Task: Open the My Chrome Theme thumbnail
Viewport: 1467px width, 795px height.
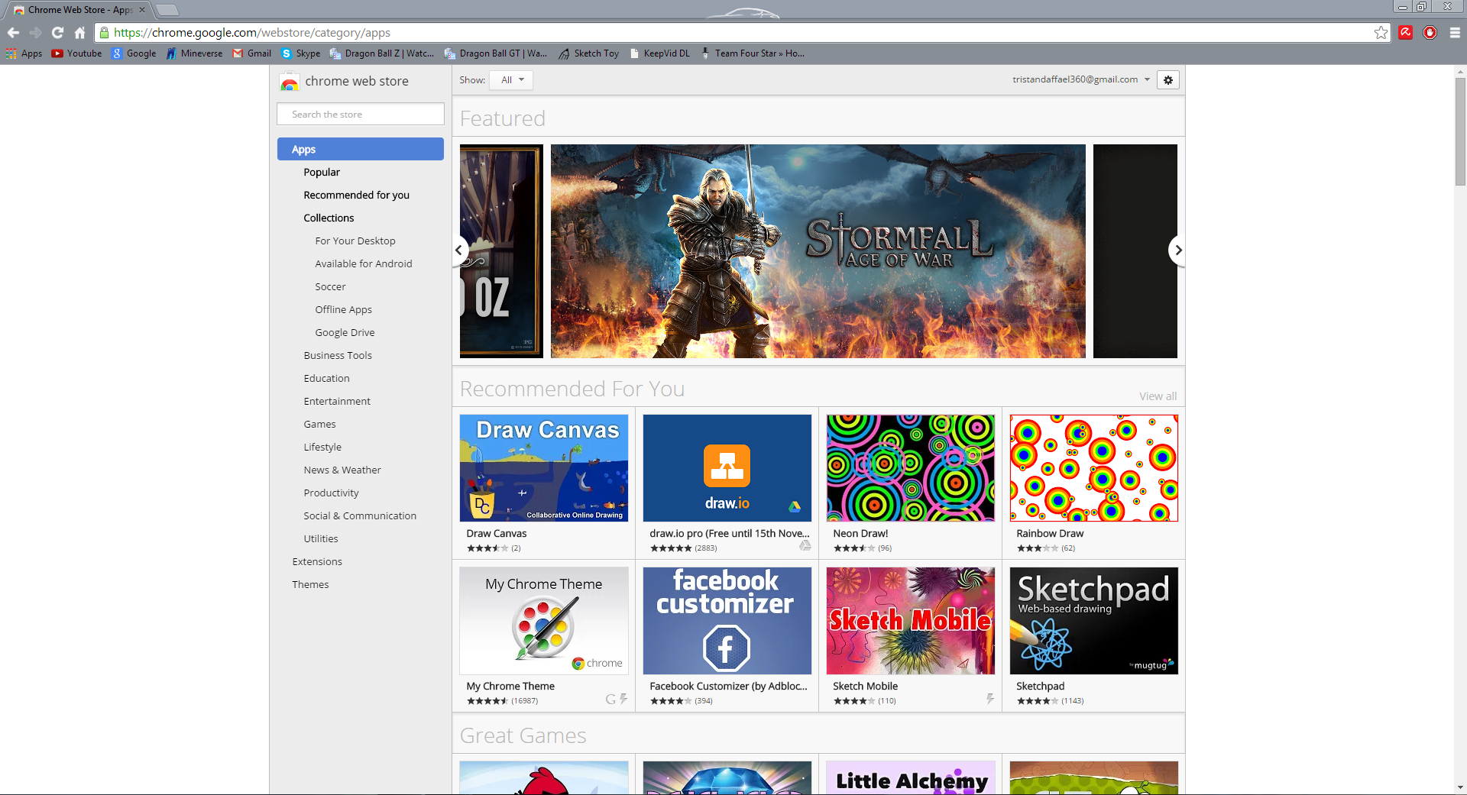Action: click(x=544, y=621)
